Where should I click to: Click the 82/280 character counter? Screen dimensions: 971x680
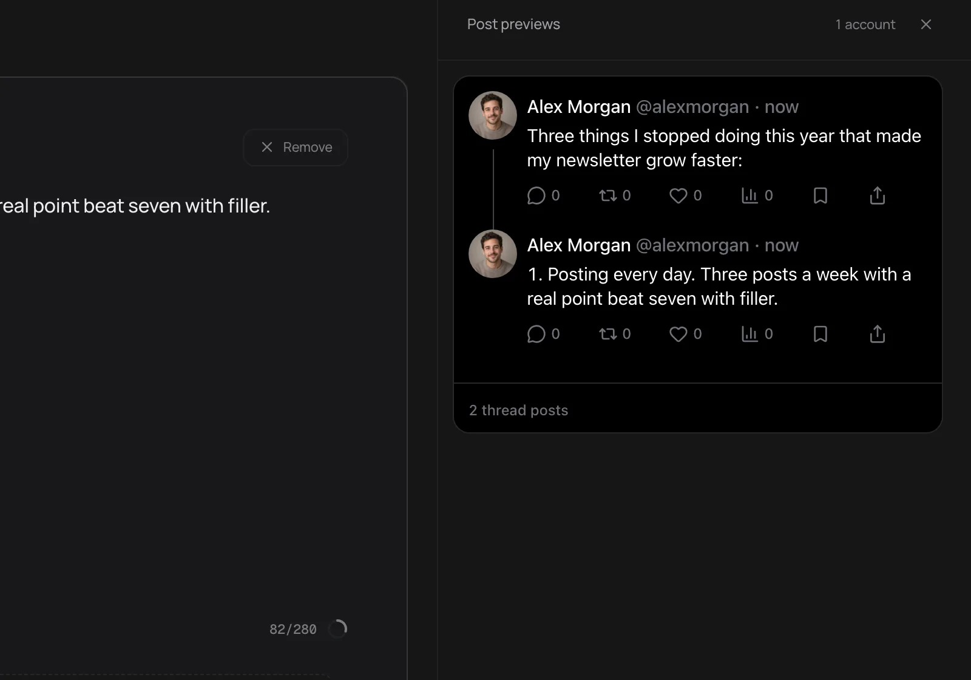pyautogui.click(x=293, y=629)
